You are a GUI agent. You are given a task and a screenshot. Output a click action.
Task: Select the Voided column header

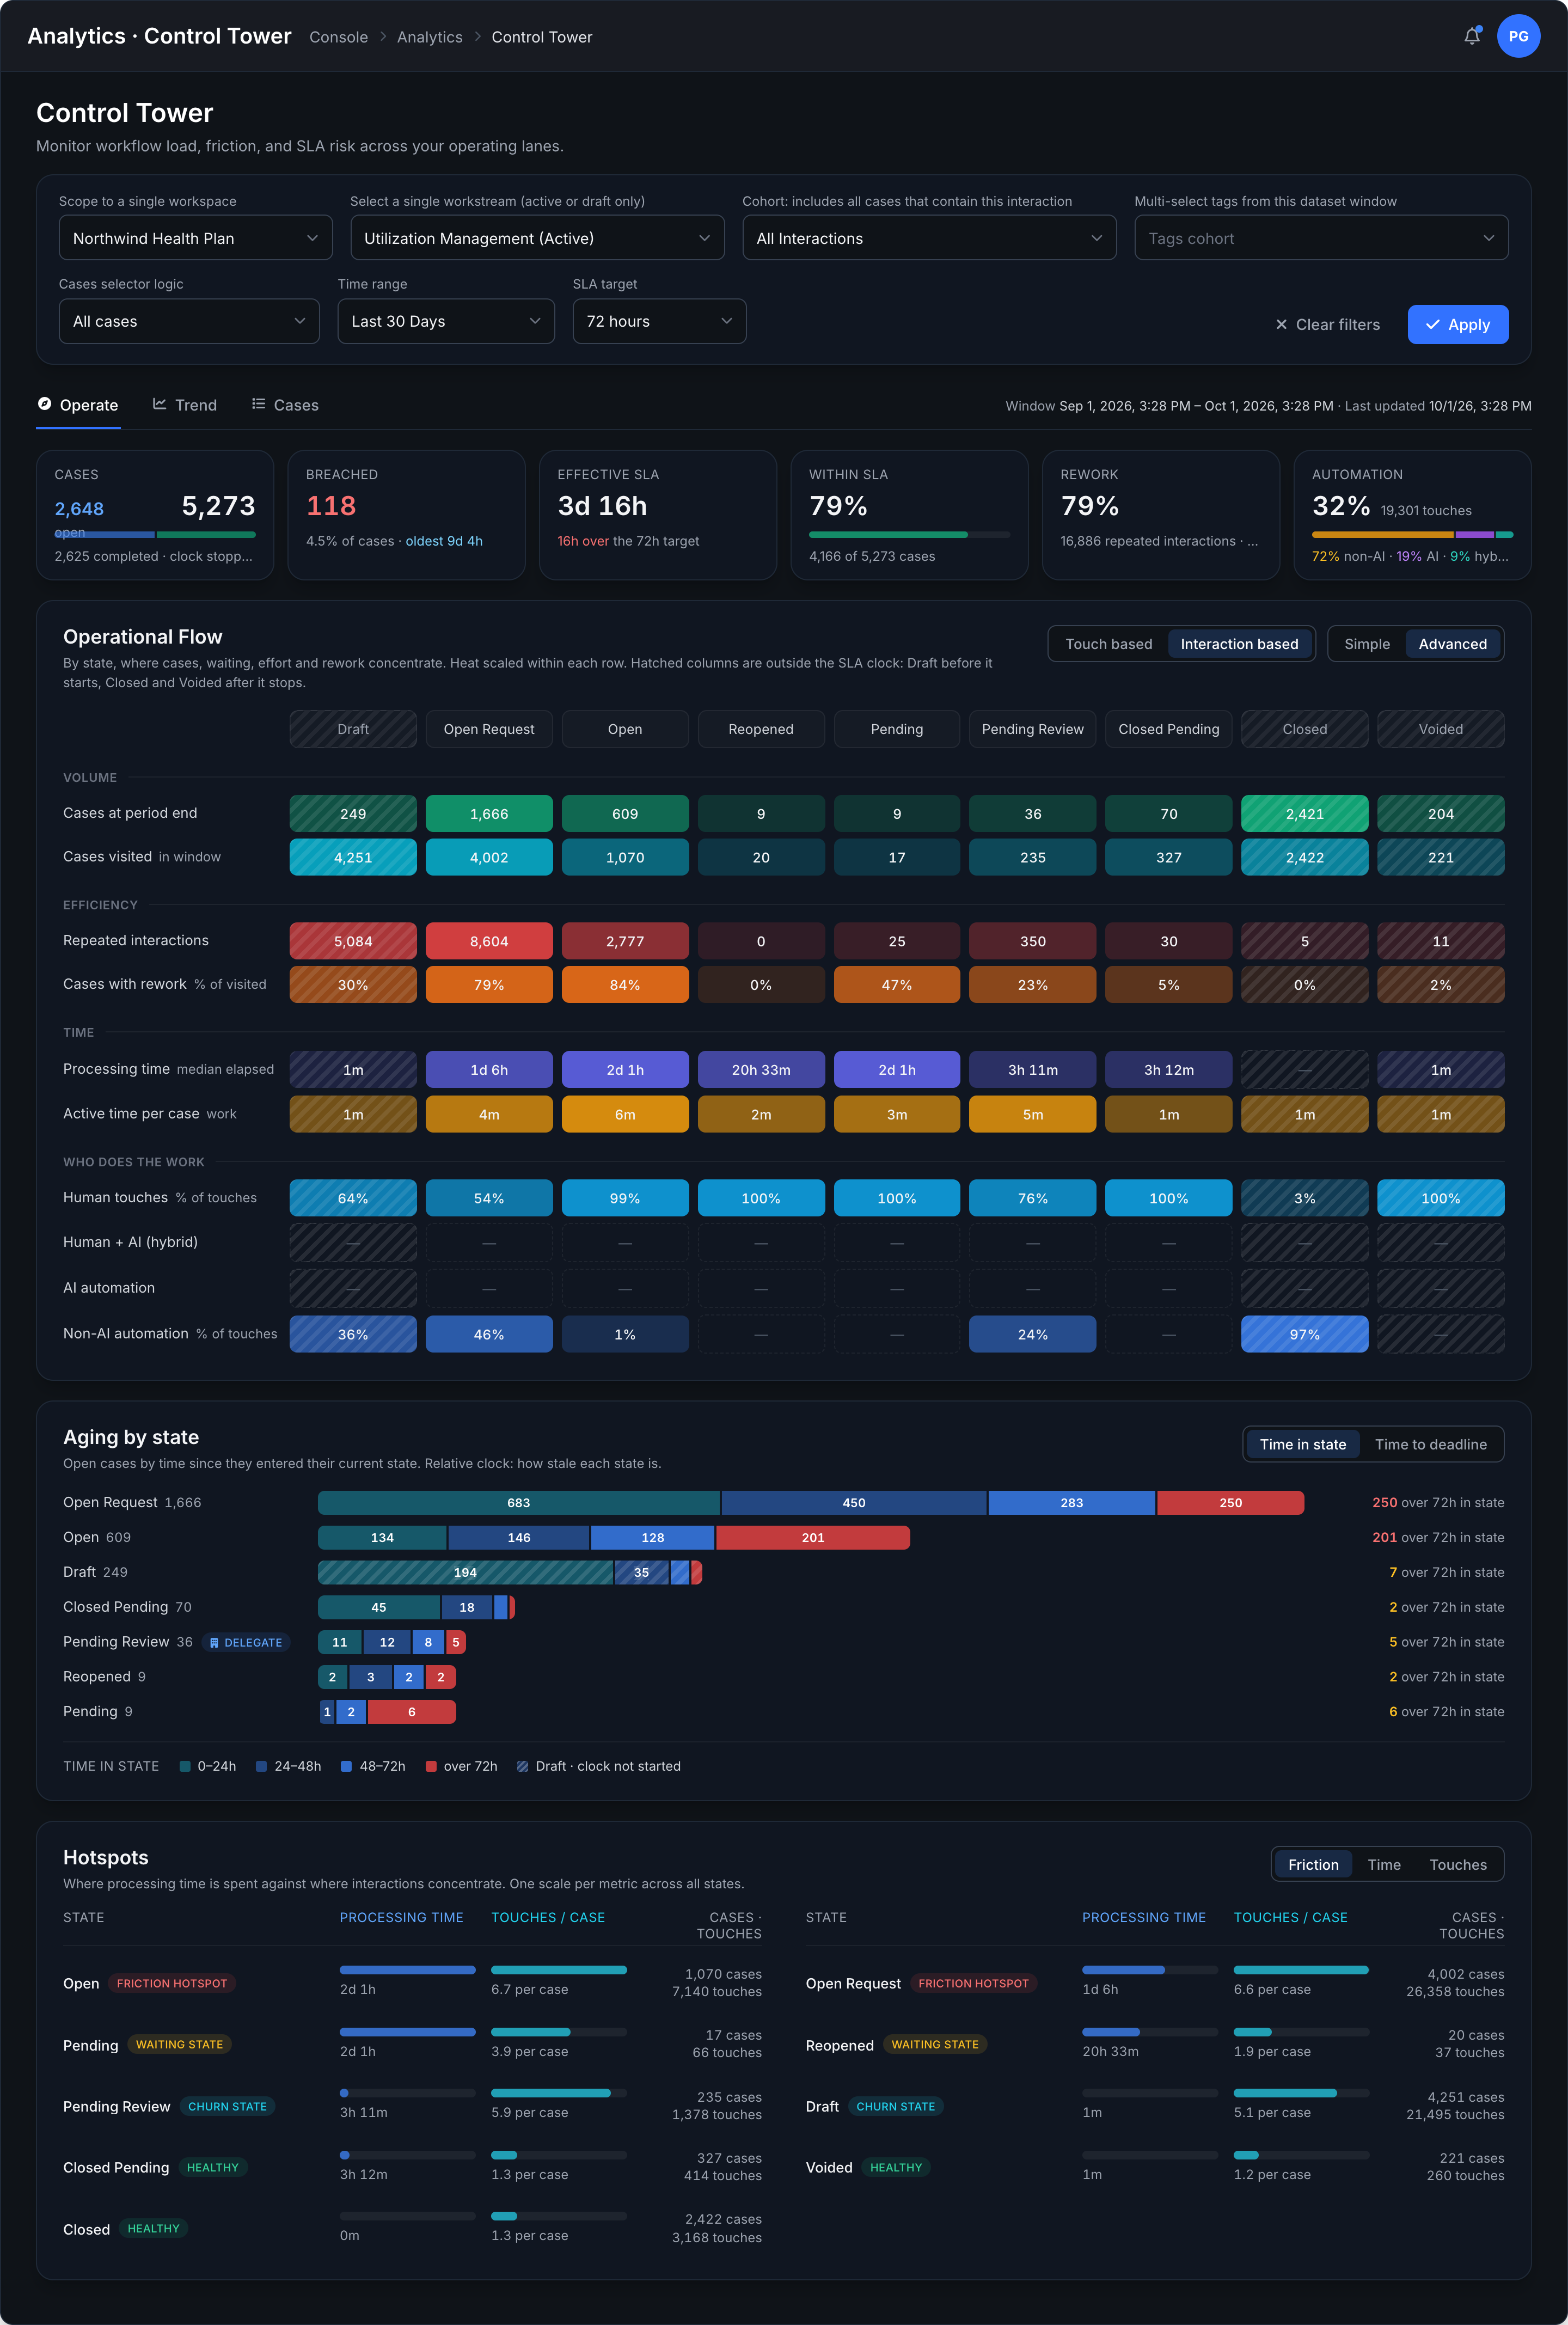coord(1440,729)
